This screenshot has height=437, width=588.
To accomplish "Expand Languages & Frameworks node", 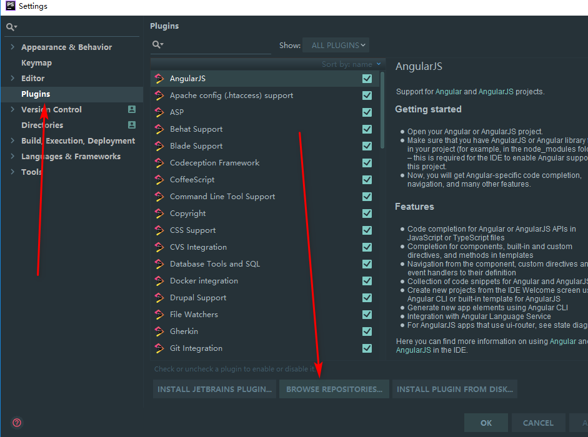I will tap(12, 156).
